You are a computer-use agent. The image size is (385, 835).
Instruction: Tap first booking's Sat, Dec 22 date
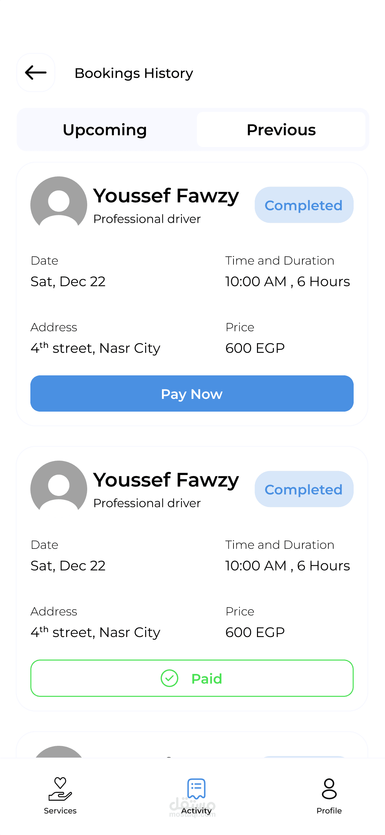[68, 282]
